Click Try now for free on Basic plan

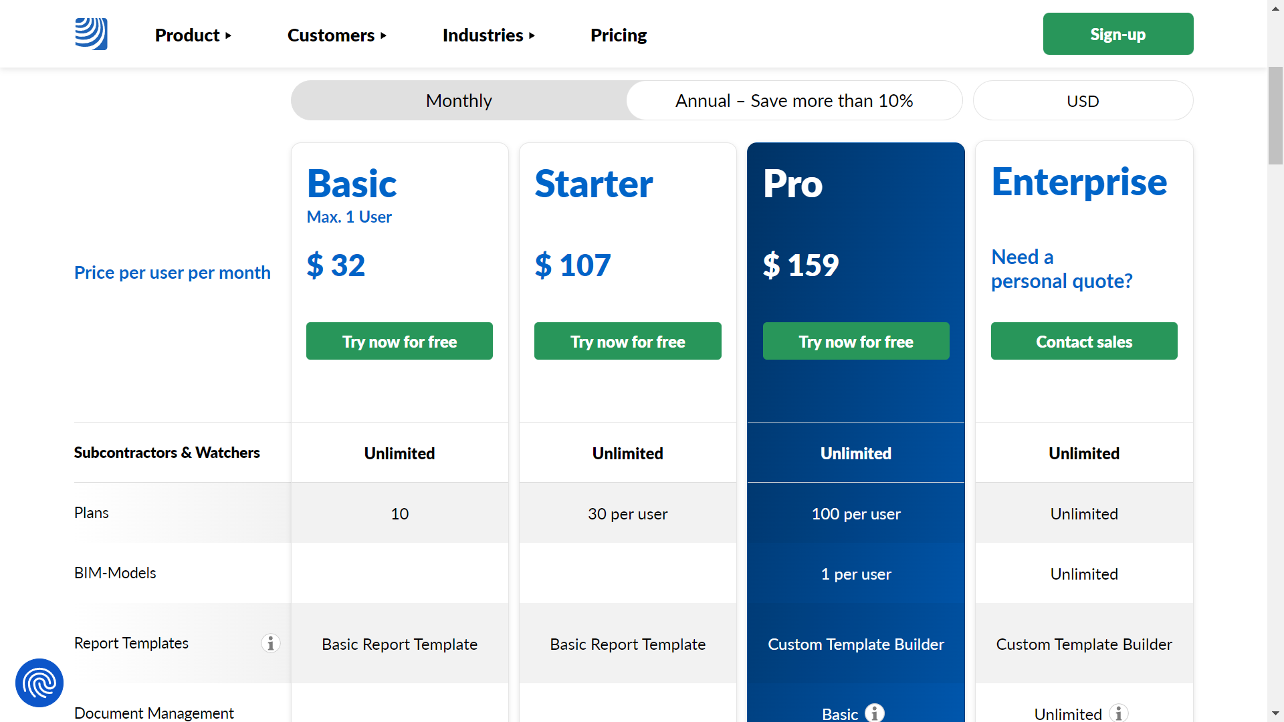click(399, 340)
